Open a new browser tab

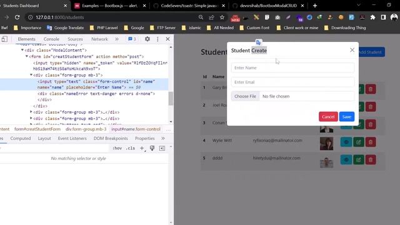click(315, 6)
